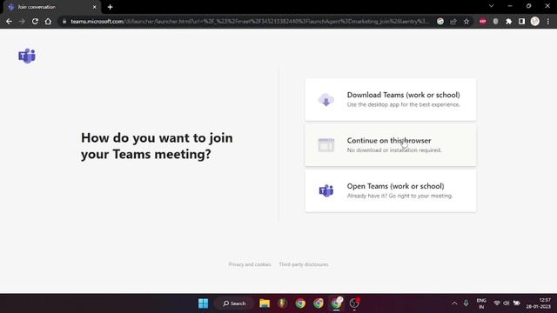Open the Extensions puzzle menu
The image size is (557, 313).
[x=508, y=21]
